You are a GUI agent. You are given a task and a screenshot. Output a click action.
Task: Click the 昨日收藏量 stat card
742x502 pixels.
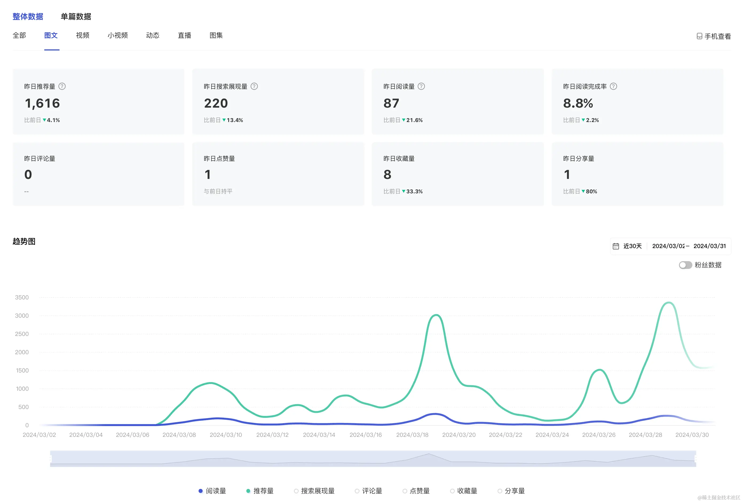coord(457,174)
